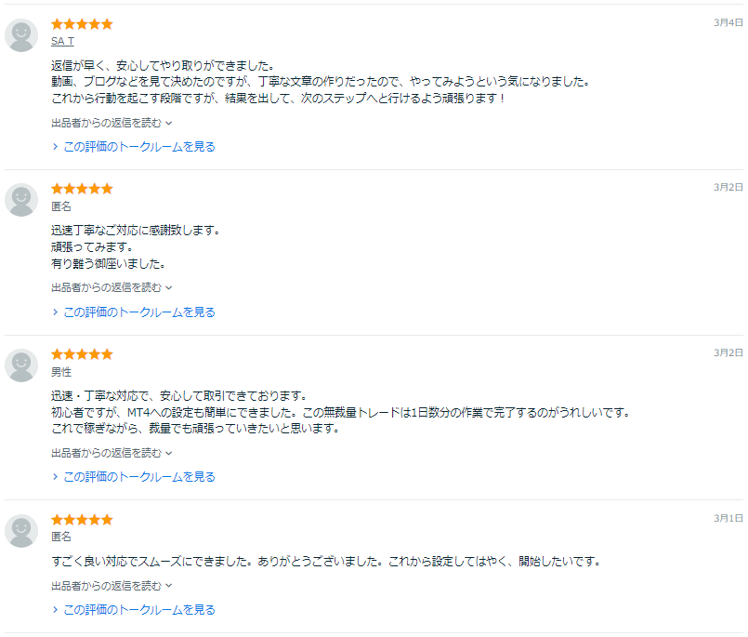Click star rating on the 男性 review
This screenshot has height=637, width=748.
point(82,354)
